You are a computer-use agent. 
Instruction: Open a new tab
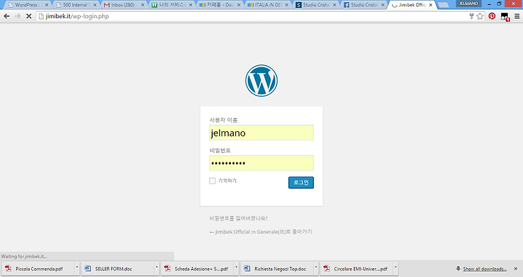point(443,5)
